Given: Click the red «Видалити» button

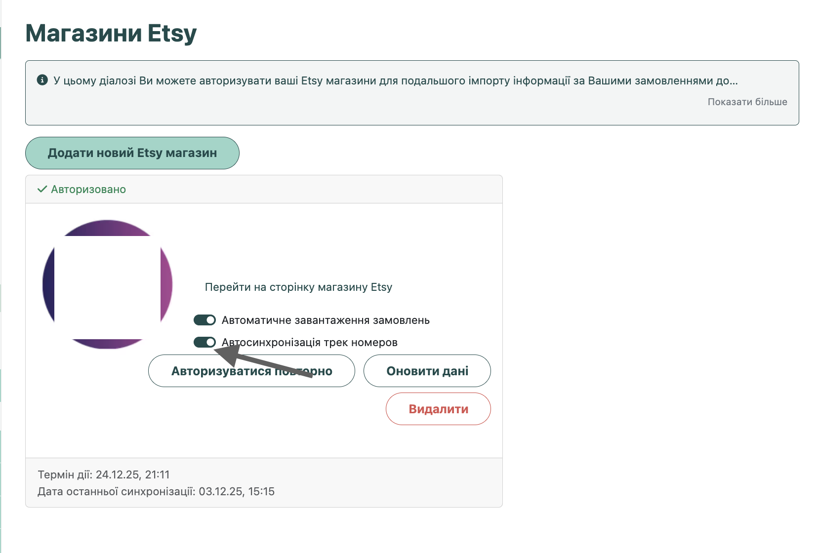Looking at the screenshot, I should [x=438, y=409].
